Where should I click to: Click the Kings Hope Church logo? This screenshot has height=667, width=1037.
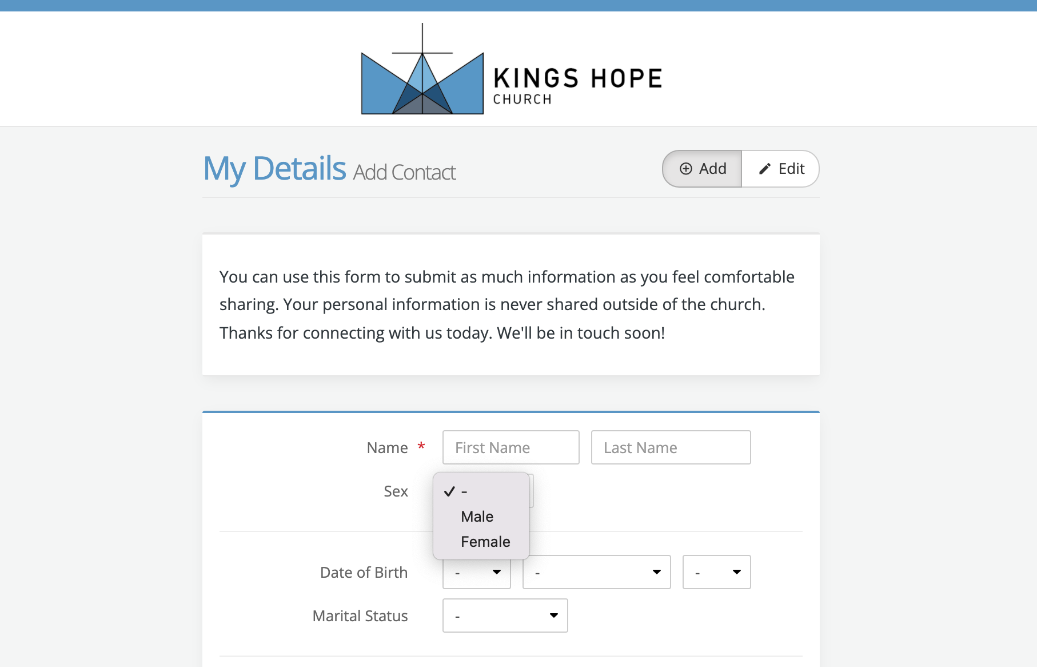(x=512, y=69)
